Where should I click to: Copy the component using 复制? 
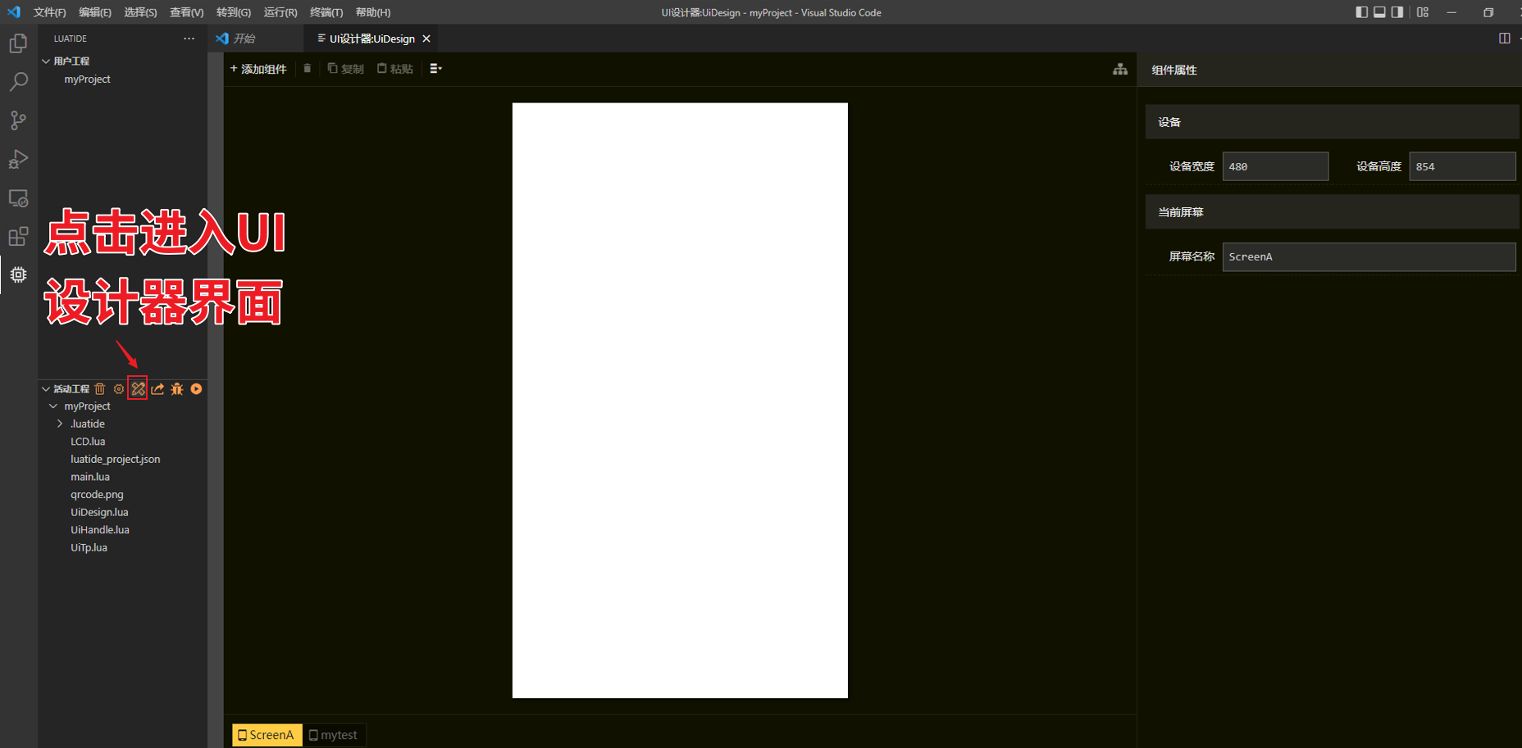click(x=345, y=69)
